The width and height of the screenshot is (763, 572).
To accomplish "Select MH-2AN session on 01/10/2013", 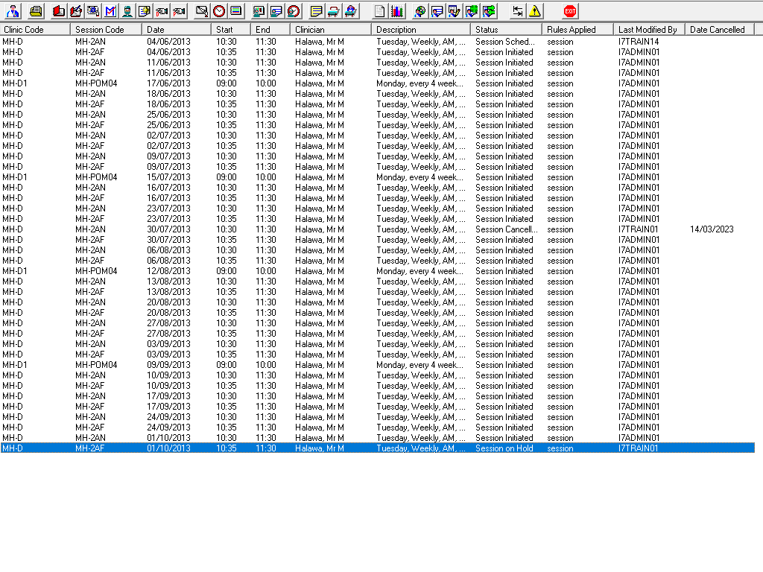I will (377, 438).
